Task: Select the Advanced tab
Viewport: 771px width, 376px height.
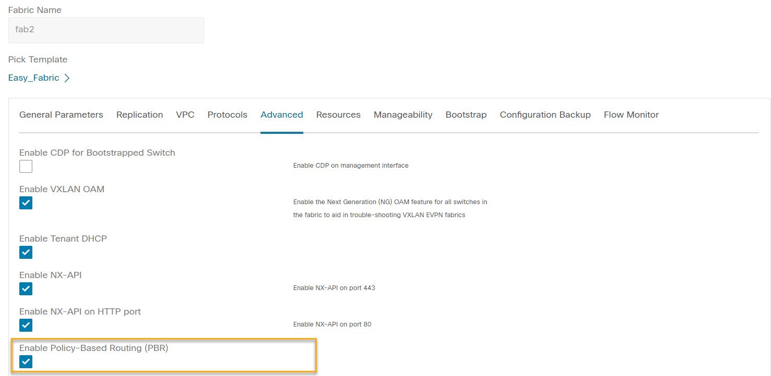Action: pyautogui.click(x=282, y=115)
